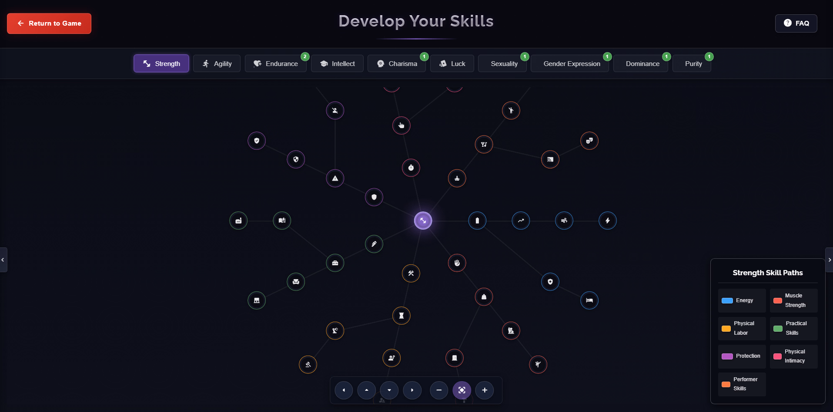This screenshot has height=412, width=833.
Task: Zoom in with the plus button
Action: (x=485, y=390)
